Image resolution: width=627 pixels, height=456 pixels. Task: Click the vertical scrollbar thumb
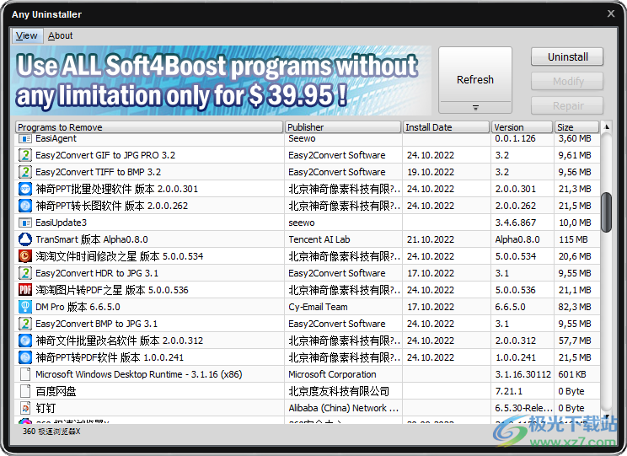pos(606,212)
